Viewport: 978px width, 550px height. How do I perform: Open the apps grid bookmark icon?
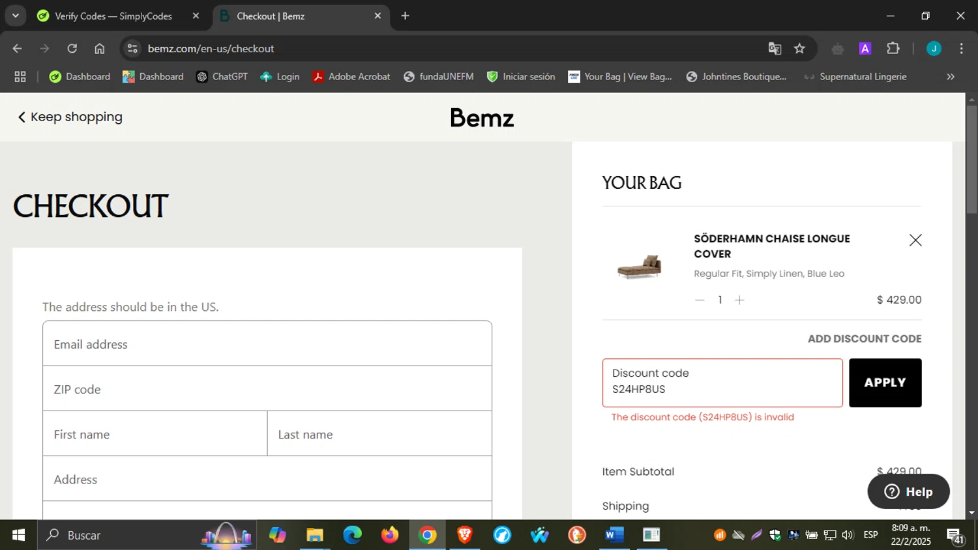tap(20, 77)
